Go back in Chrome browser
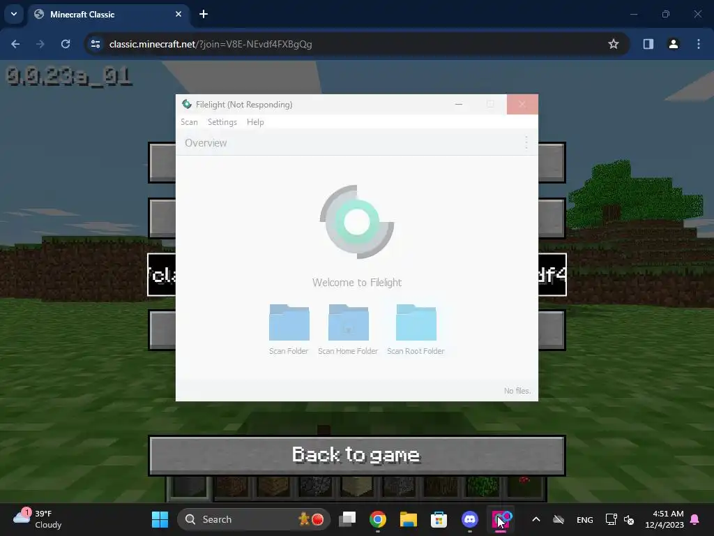Viewport: 714px width, 536px height. [x=15, y=44]
